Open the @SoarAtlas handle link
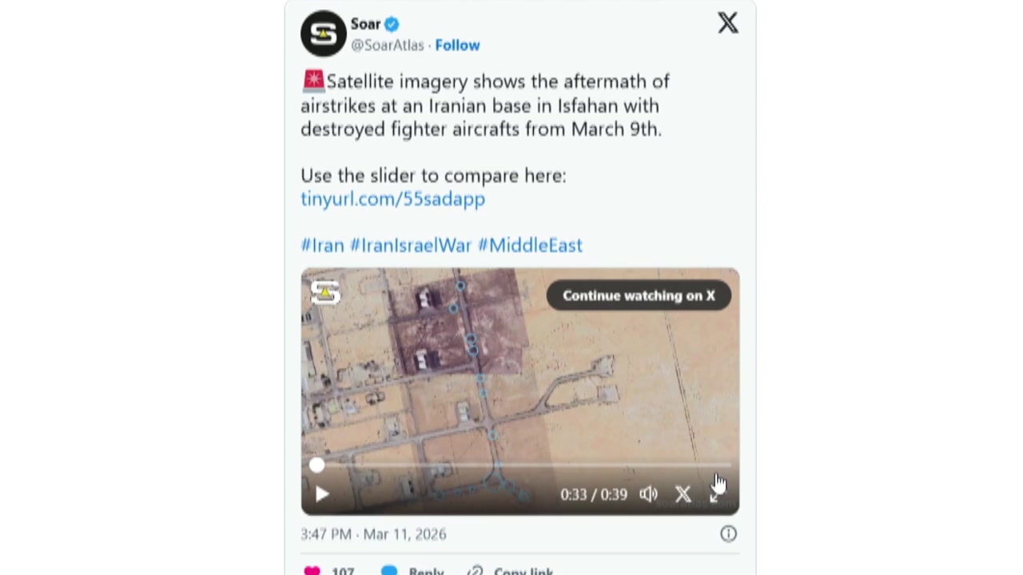This screenshot has width=1023, height=575. (x=388, y=46)
